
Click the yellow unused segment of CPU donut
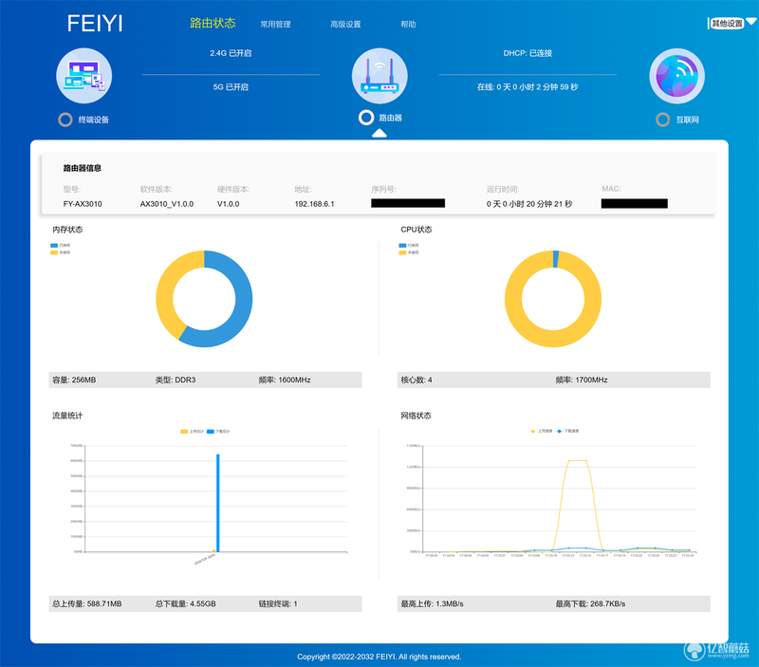[x=553, y=339]
